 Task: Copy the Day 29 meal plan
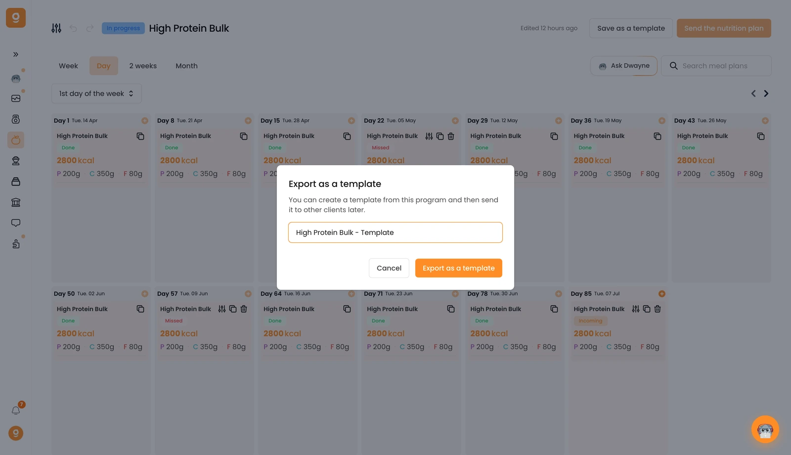pyautogui.click(x=554, y=136)
